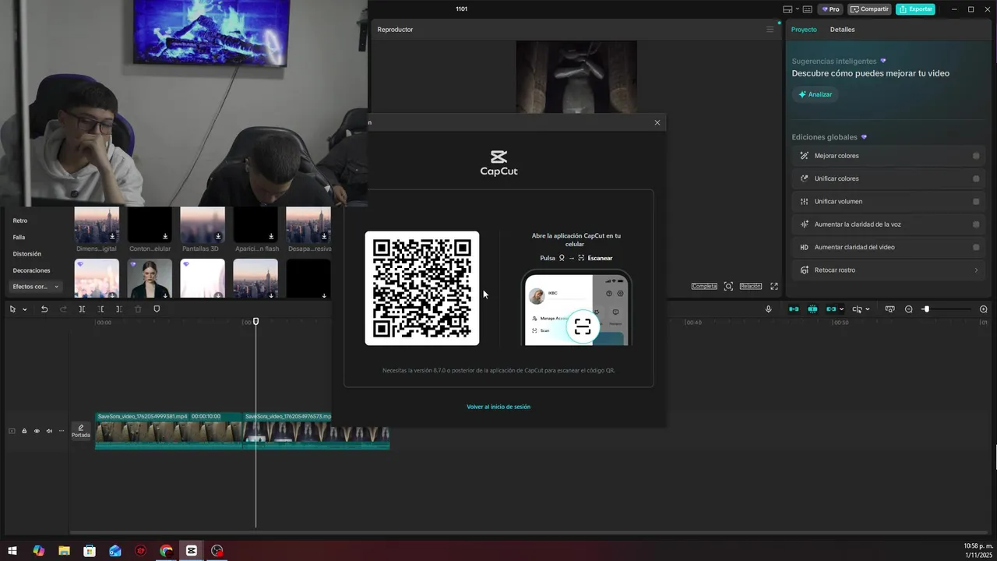Select the pointer selection tool in timeline toolbar
The width and height of the screenshot is (997, 561).
(x=12, y=309)
